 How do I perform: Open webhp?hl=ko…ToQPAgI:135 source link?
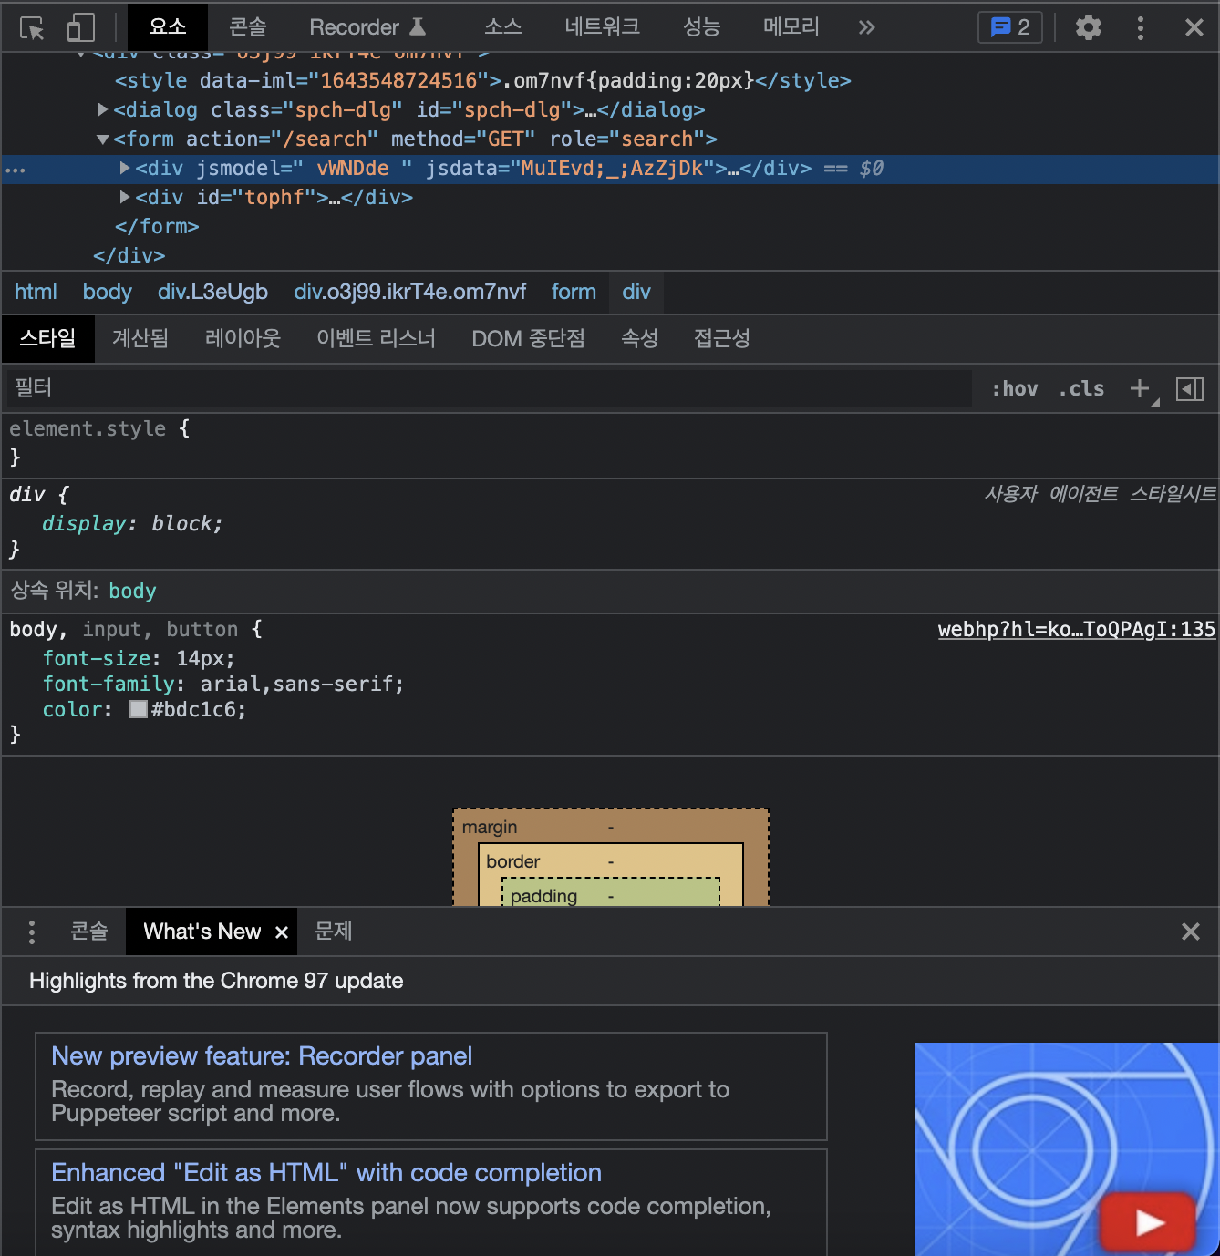coord(1077,630)
